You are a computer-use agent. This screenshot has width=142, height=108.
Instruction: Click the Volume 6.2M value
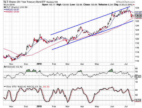(x=106, y=5)
